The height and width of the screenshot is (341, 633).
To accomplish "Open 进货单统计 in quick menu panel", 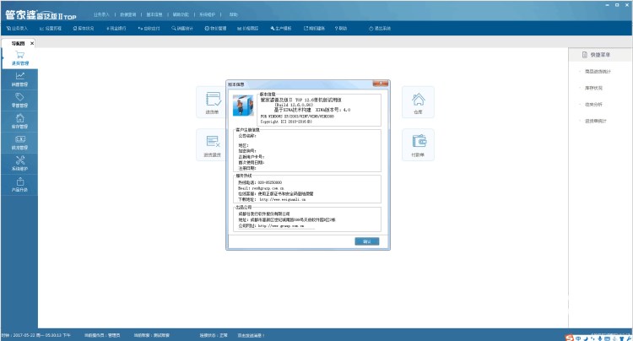I will (x=596, y=121).
